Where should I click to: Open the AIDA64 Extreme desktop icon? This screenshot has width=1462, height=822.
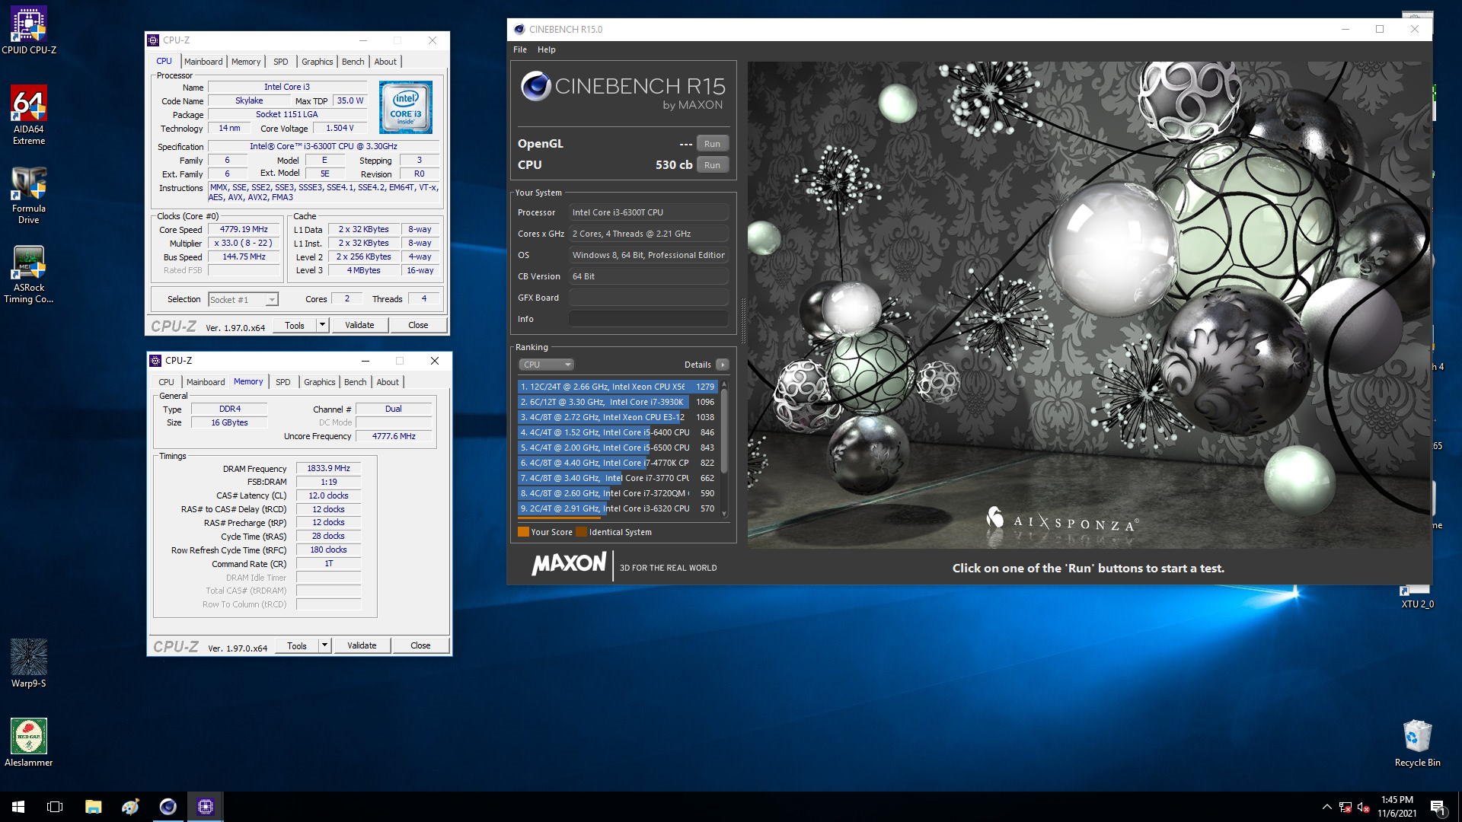coord(29,114)
